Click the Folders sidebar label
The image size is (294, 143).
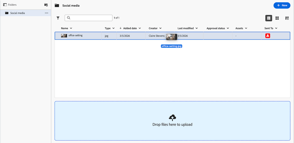pos(12,5)
